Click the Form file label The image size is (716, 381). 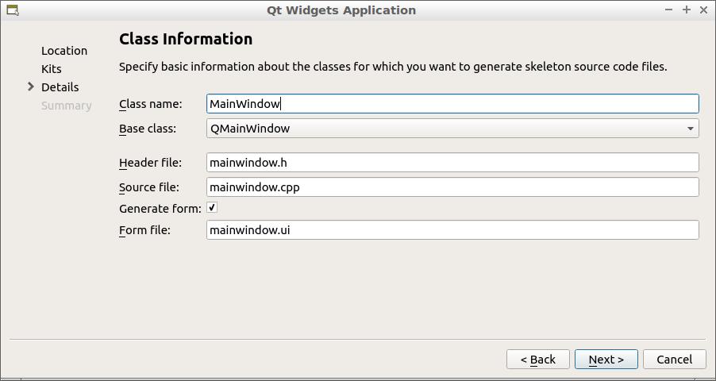144,230
